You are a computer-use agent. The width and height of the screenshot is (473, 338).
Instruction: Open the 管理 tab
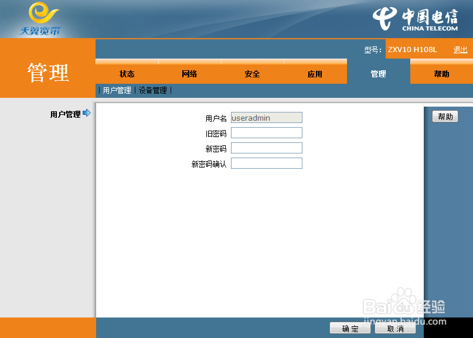point(378,74)
